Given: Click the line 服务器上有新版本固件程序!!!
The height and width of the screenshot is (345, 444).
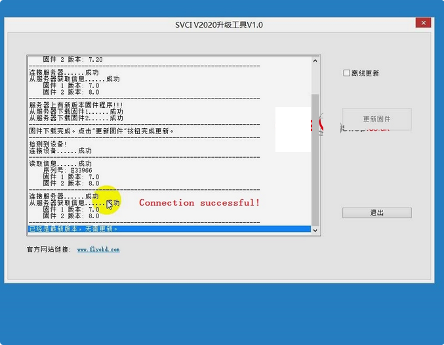Looking at the screenshot, I should [x=76, y=104].
